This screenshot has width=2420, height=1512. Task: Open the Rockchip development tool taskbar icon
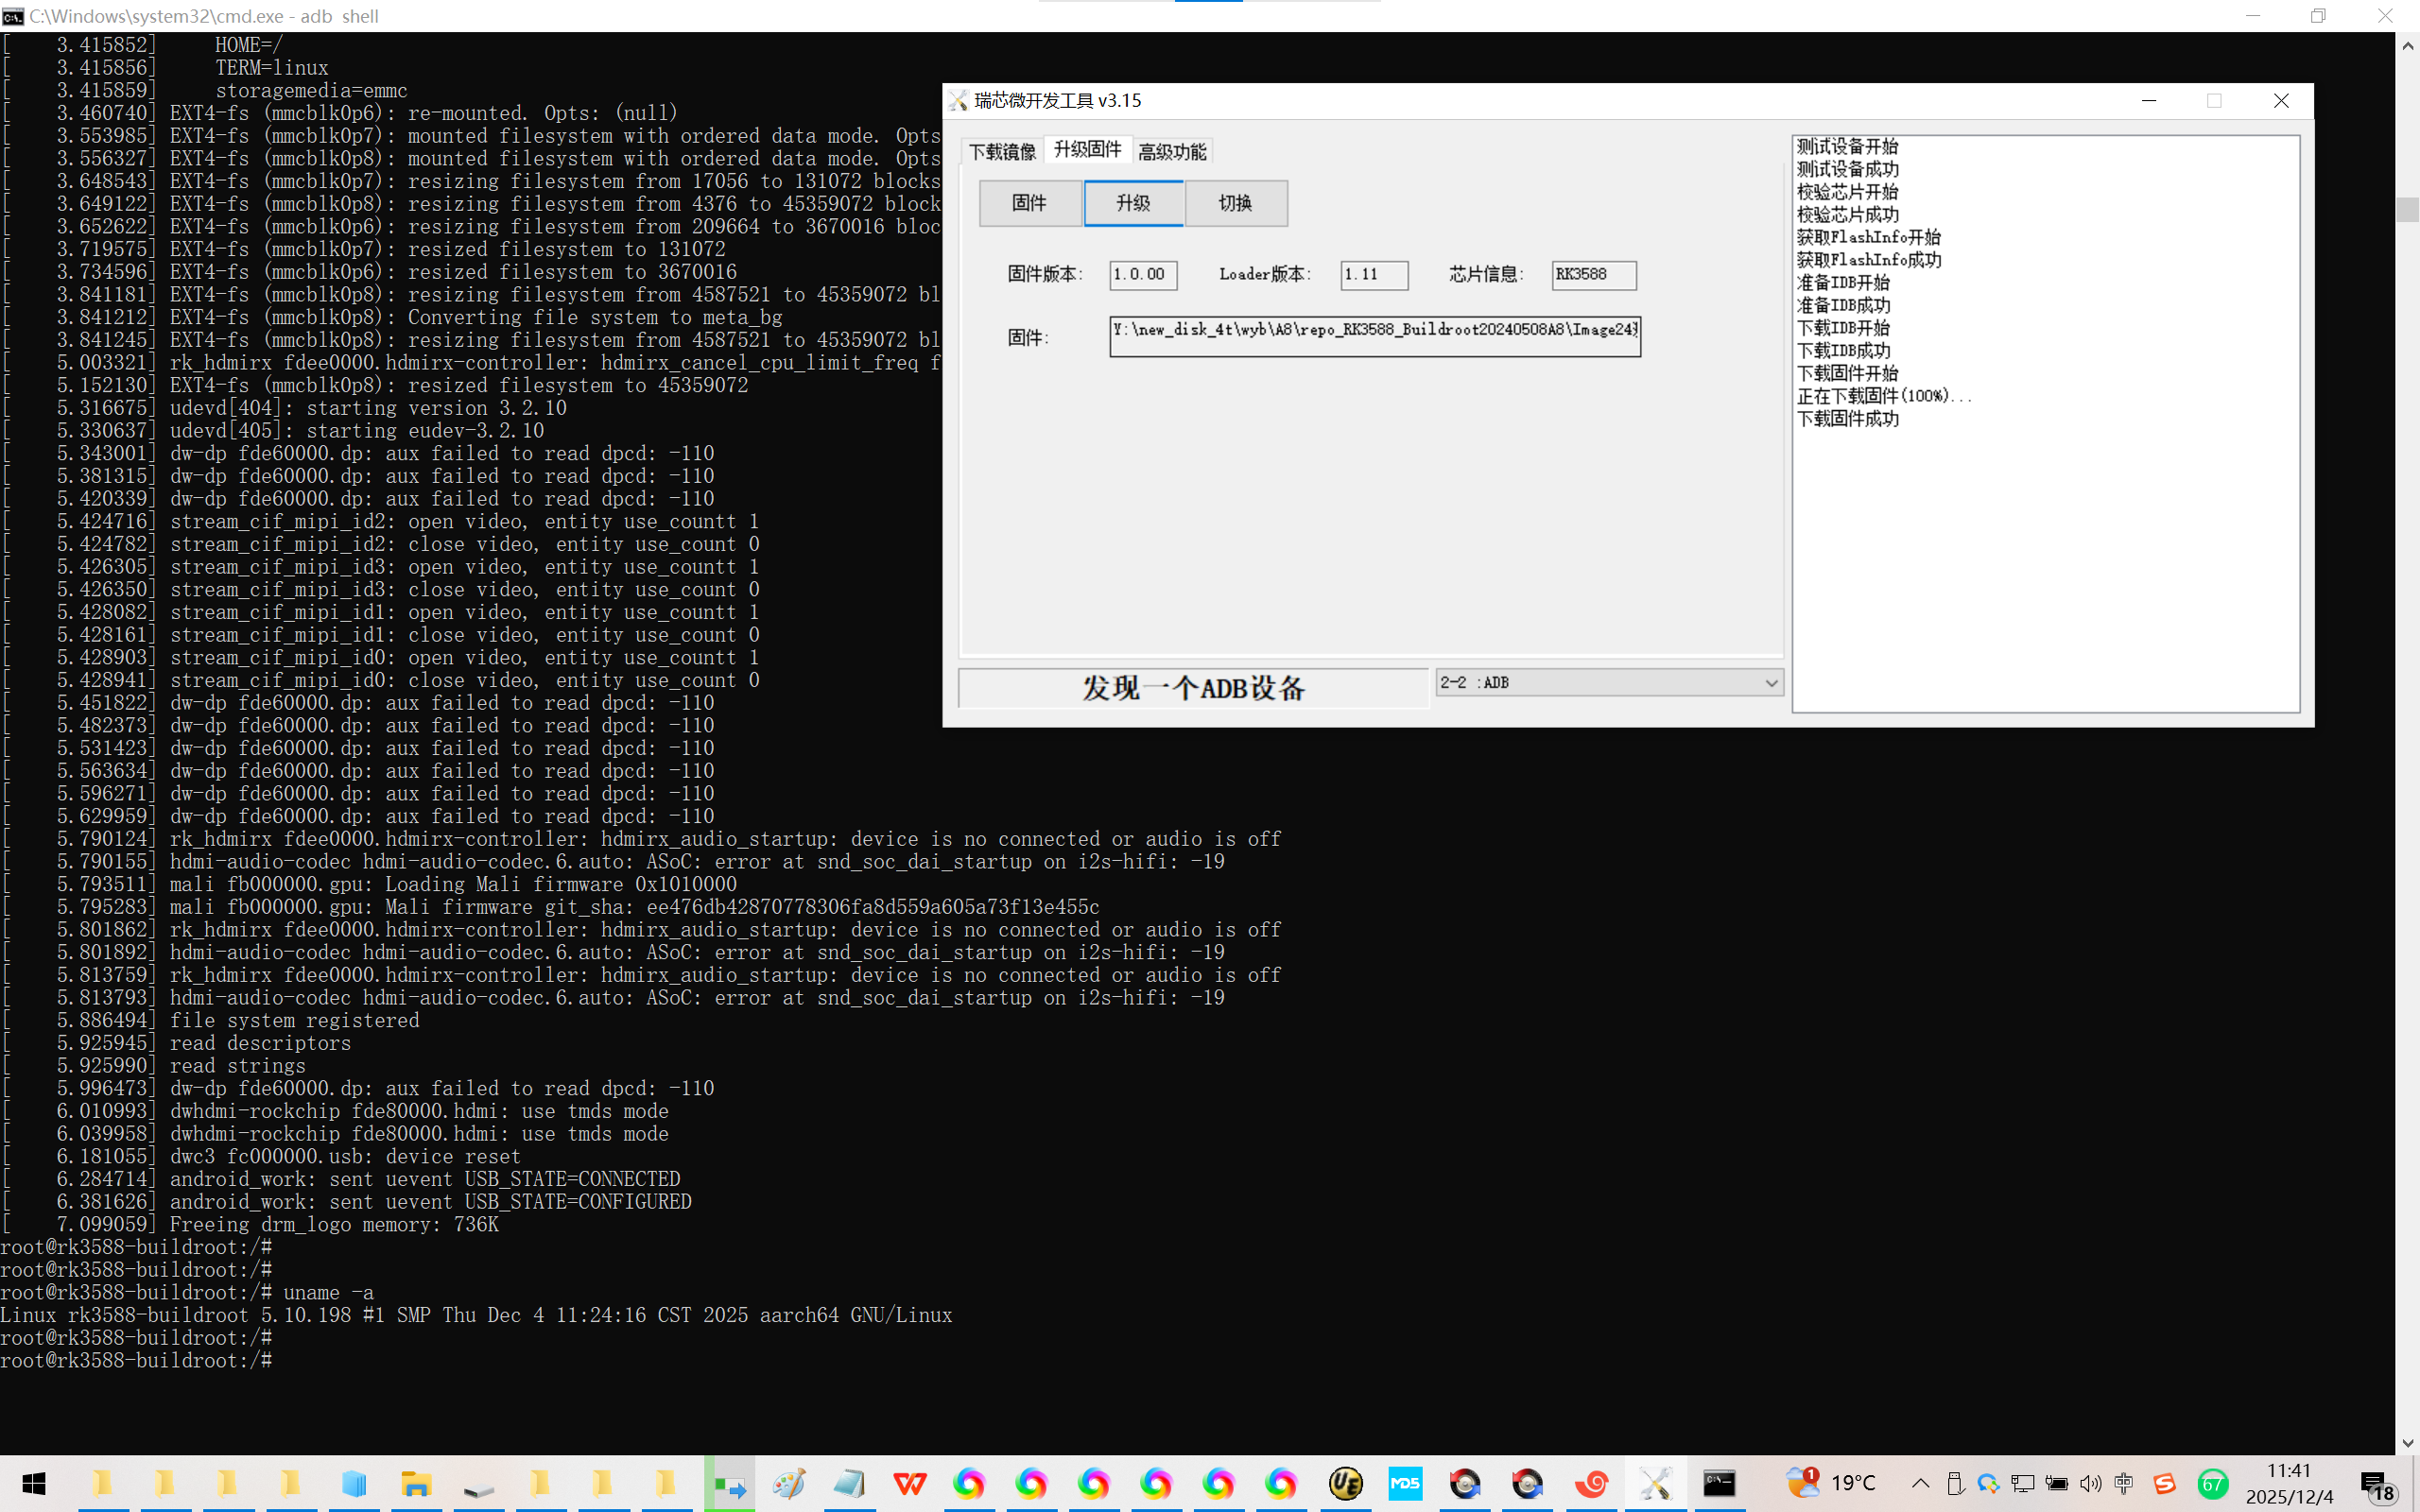[1658, 1484]
